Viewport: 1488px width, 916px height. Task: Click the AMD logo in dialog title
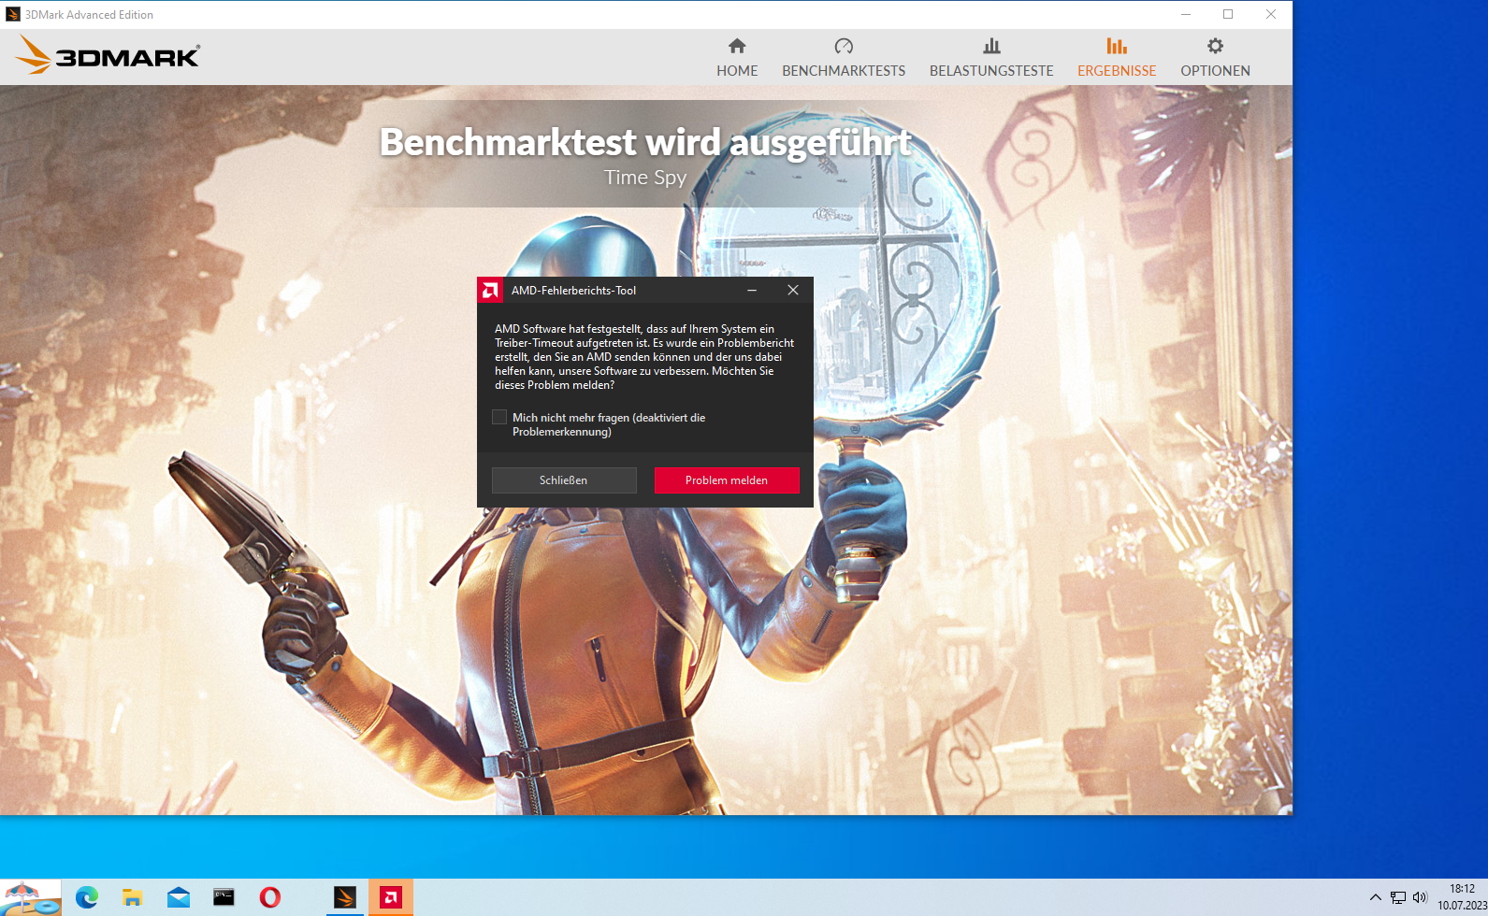click(x=491, y=291)
